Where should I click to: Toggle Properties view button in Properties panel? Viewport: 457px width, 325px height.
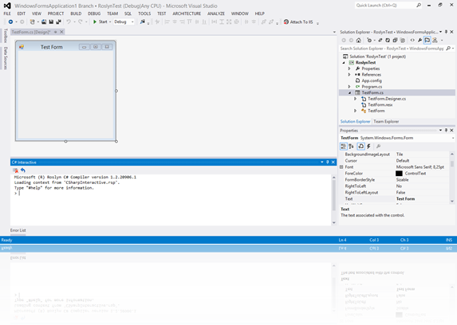(360, 147)
